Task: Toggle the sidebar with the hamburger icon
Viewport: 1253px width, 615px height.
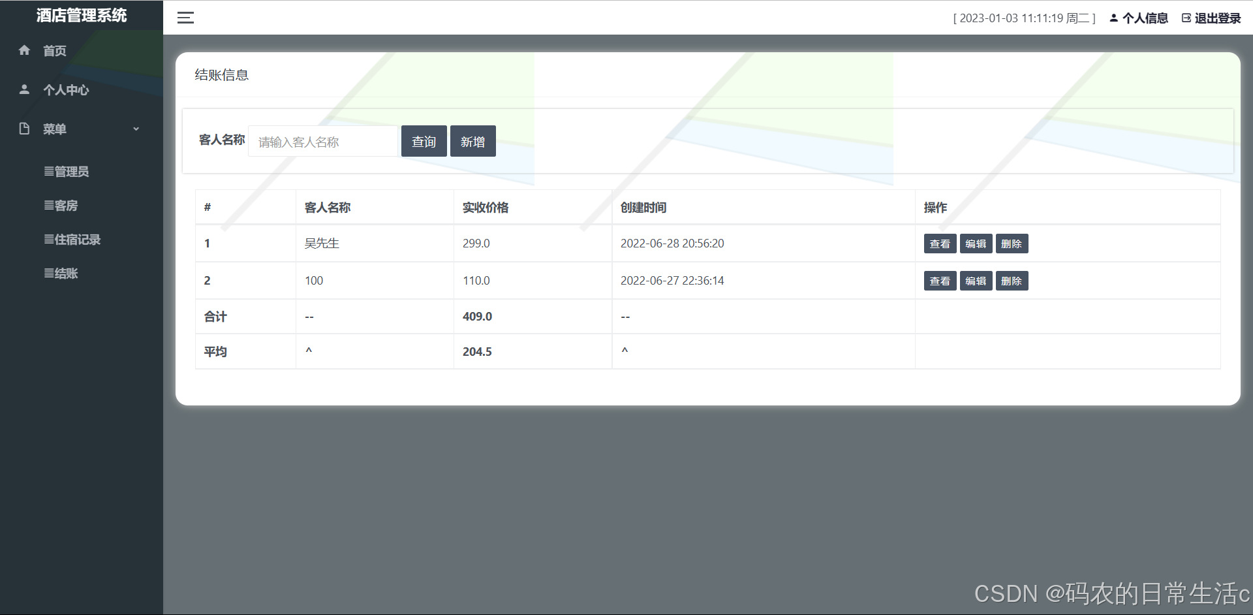Action: tap(185, 18)
